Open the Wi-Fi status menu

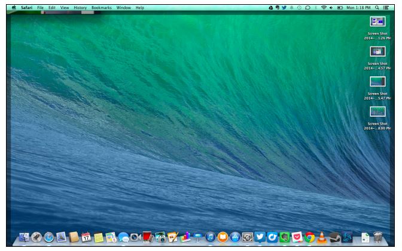tap(324, 8)
